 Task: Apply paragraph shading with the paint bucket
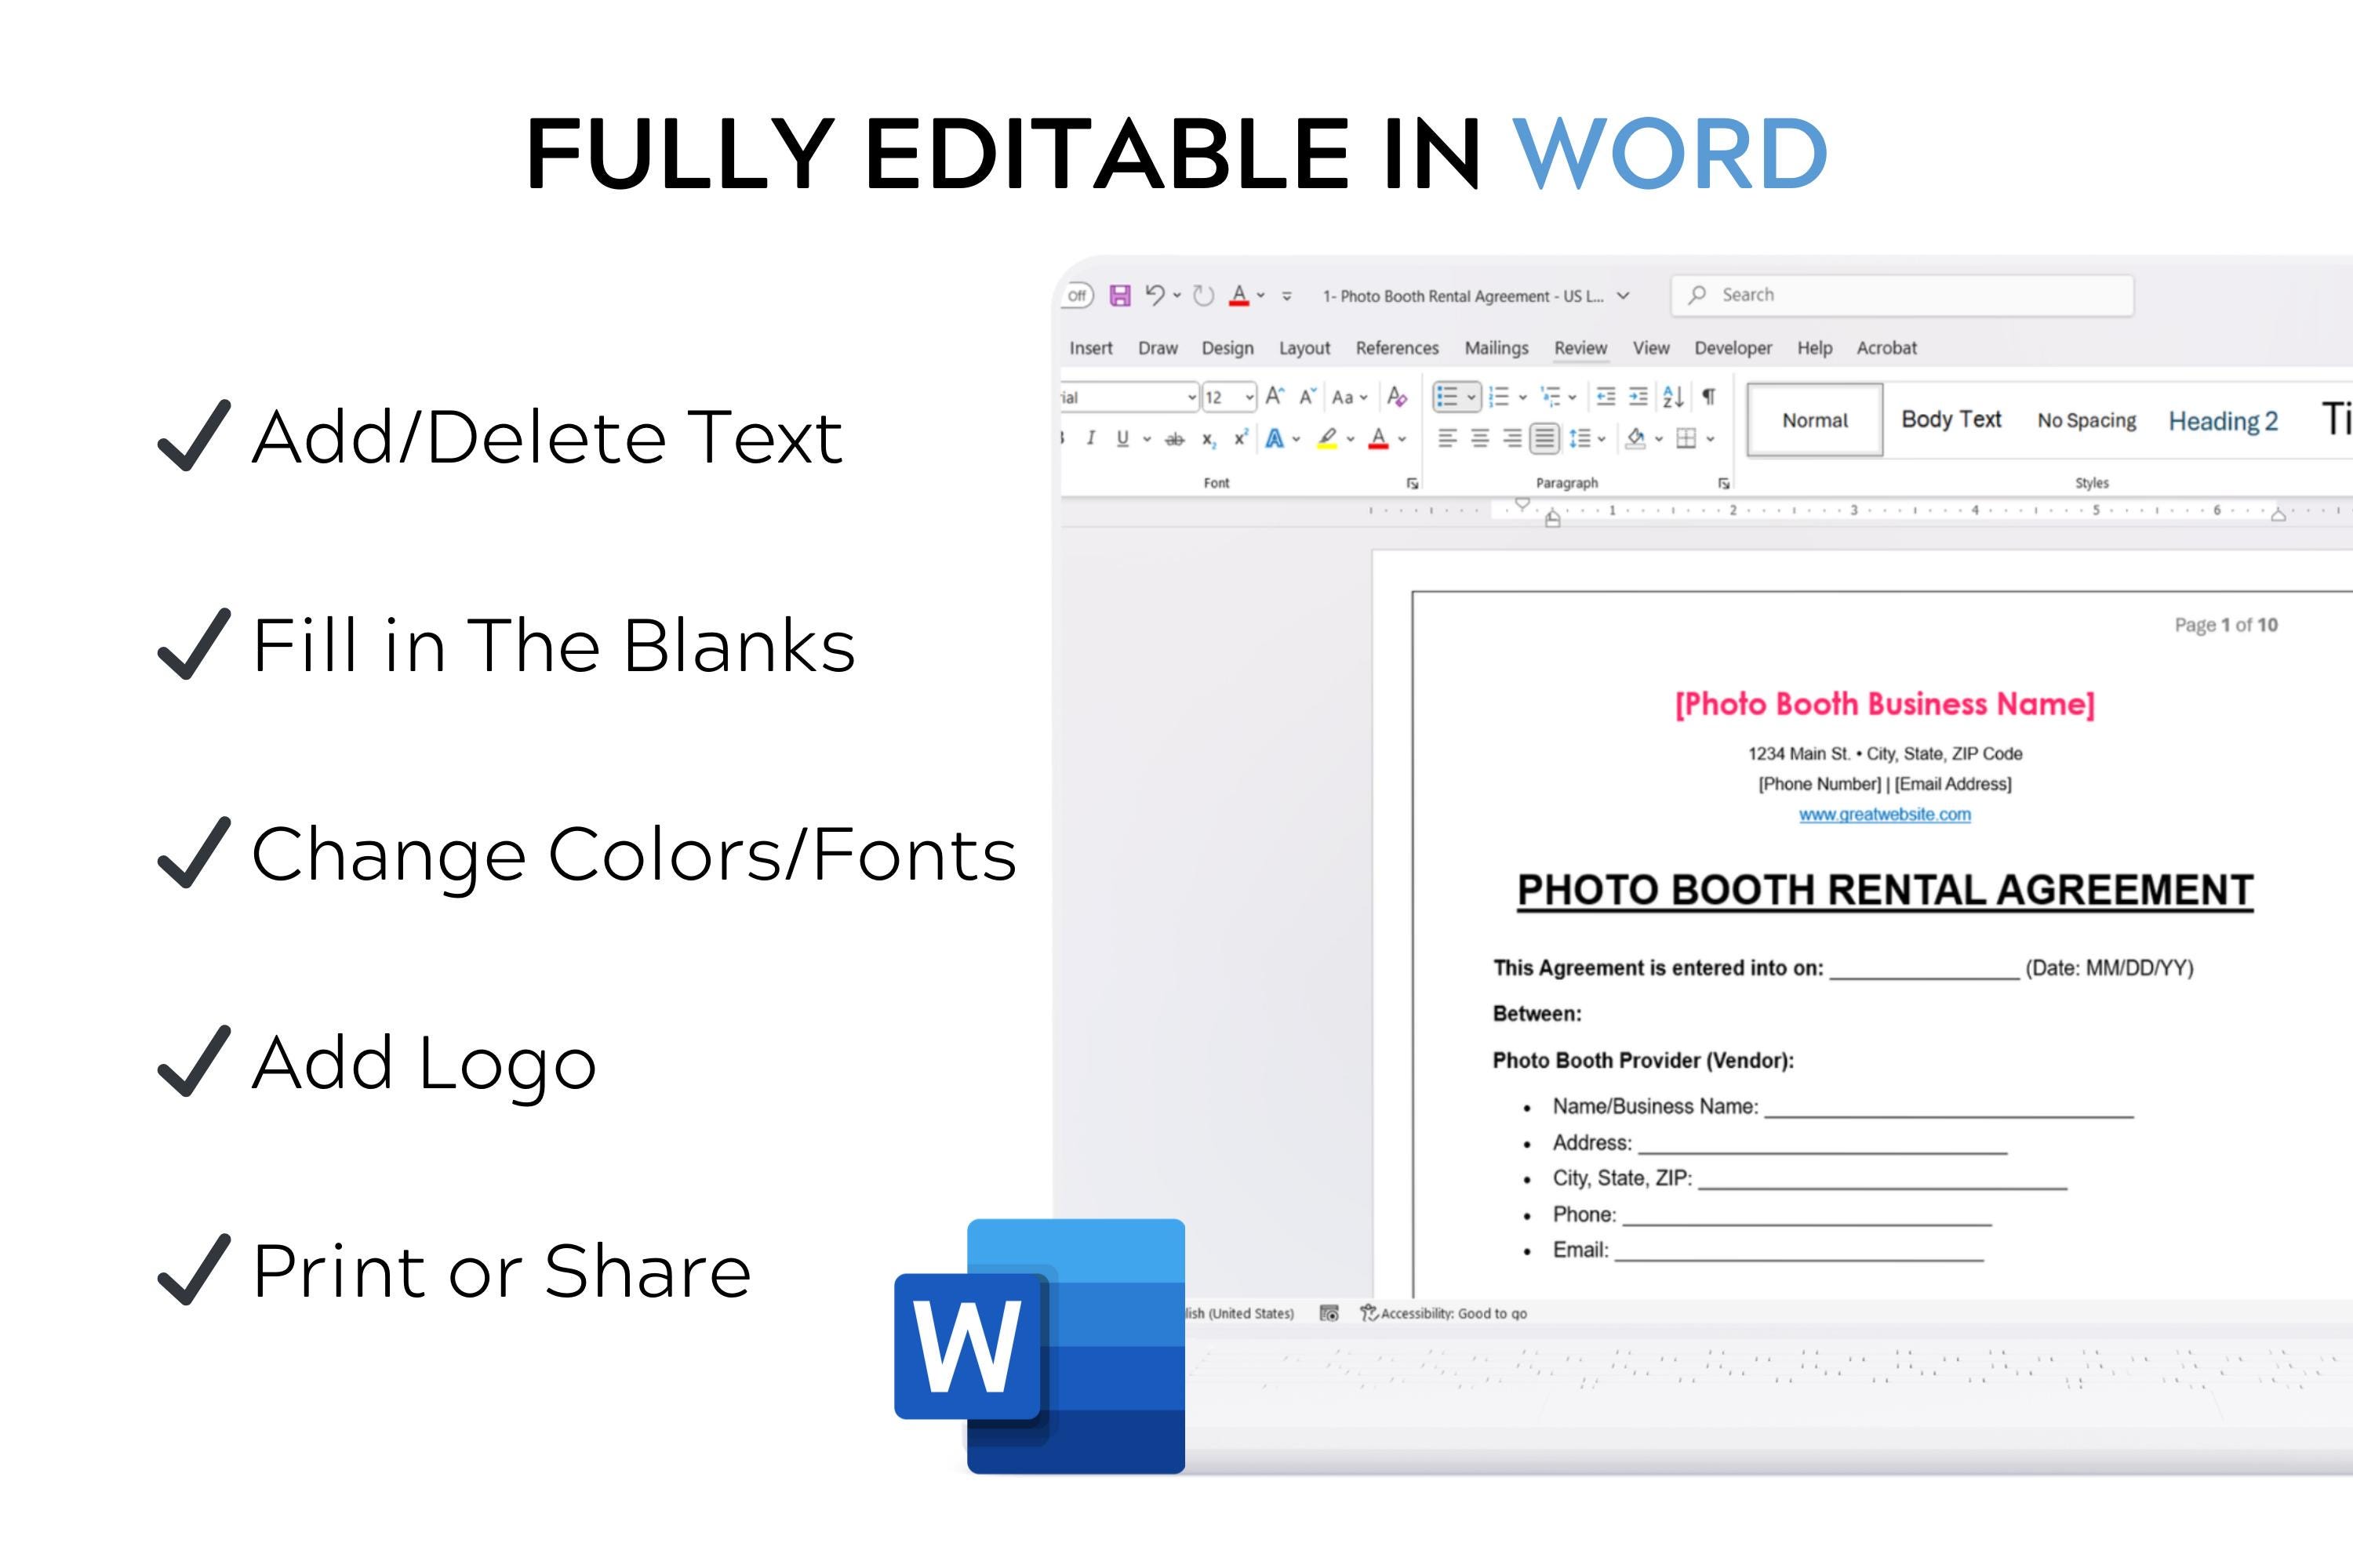1635,438
